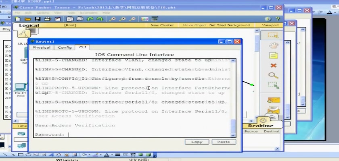The width and height of the screenshot is (339, 161).
Task: Open the Edit menu in Packet Tracer
Action: pos(28,13)
